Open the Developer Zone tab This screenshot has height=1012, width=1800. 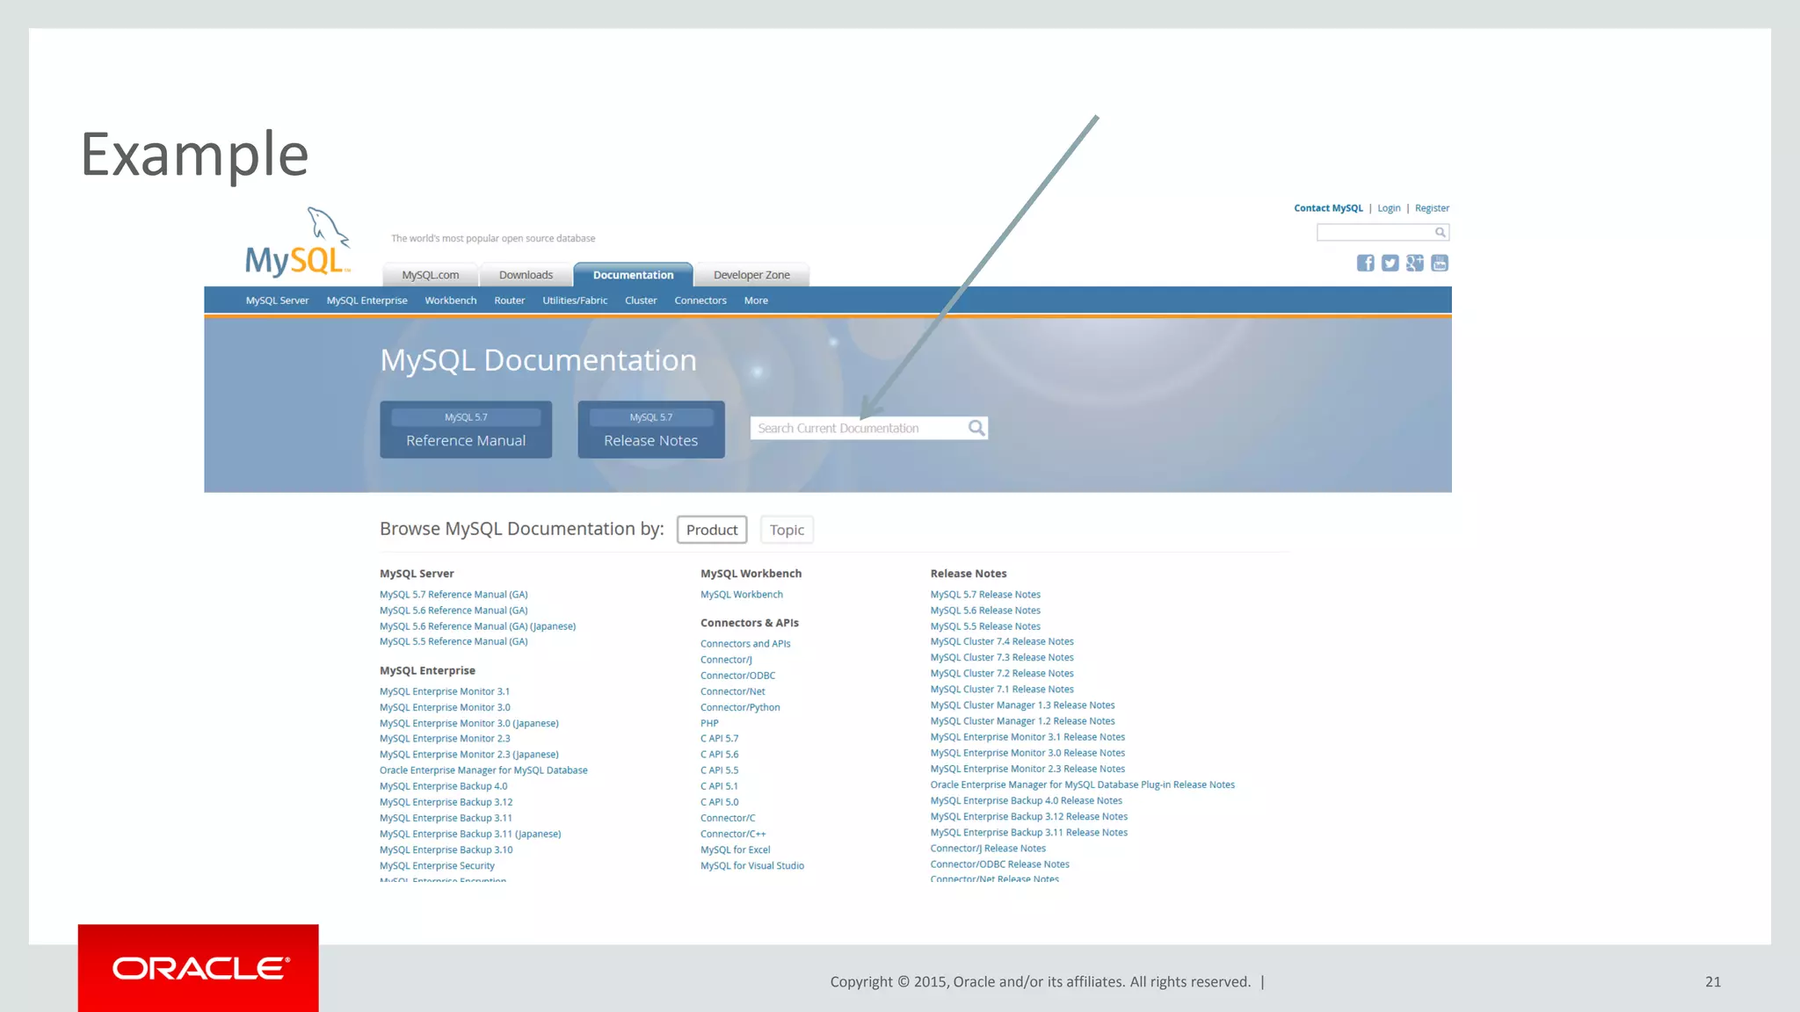coord(751,275)
